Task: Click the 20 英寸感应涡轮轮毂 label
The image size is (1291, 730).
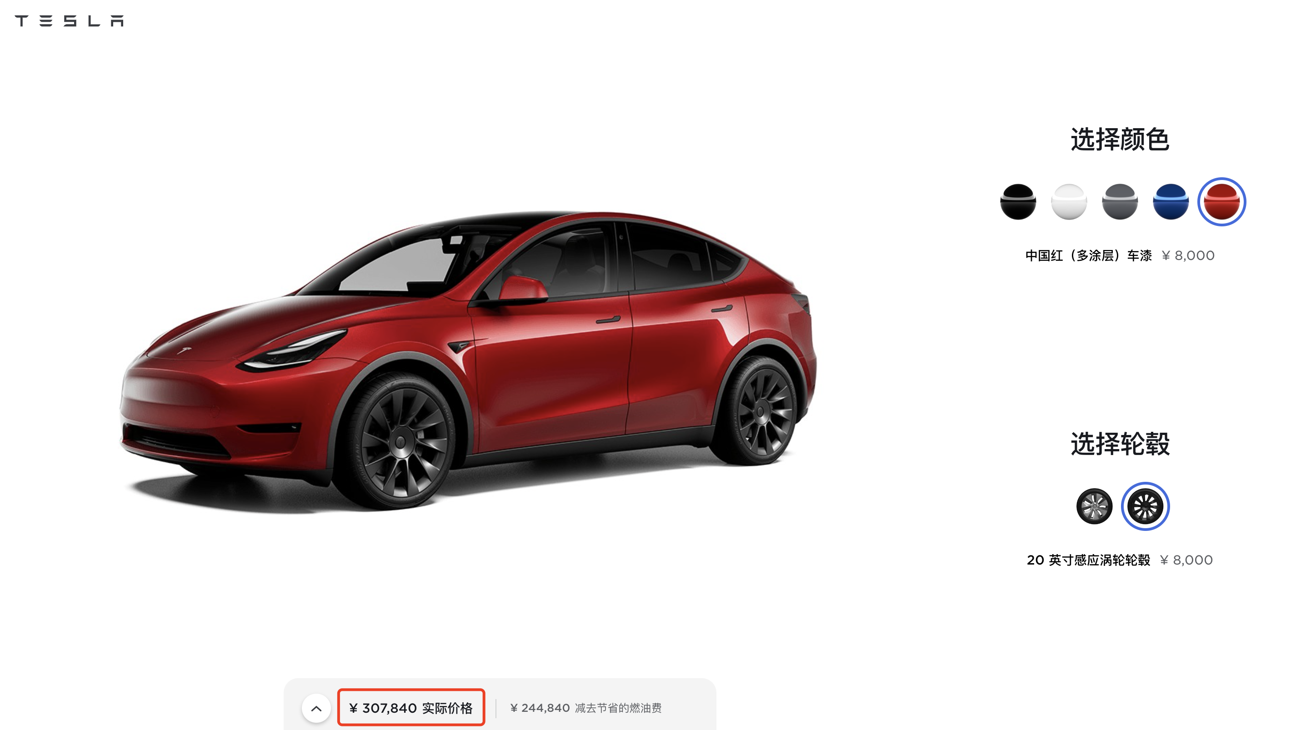Action: coord(1088,560)
